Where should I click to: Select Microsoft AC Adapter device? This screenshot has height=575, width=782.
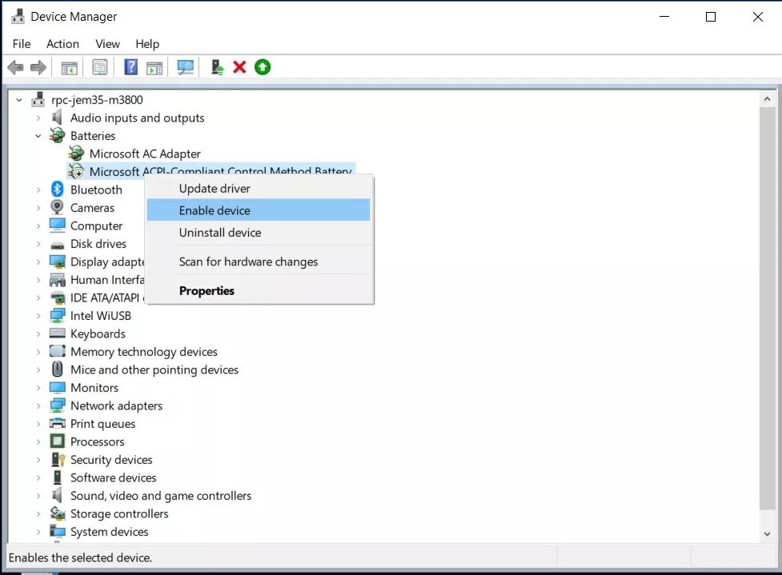point(145,154)
